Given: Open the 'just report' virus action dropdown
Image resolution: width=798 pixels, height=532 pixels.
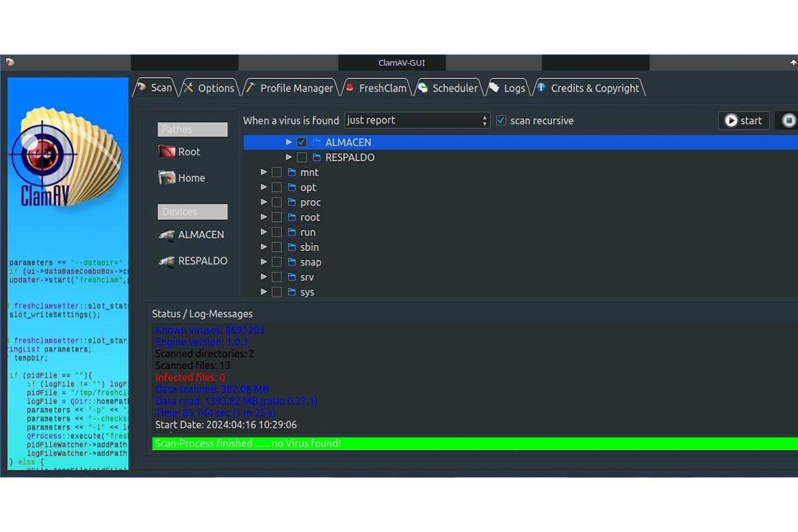Looking at the screenshot, I should [417, 120].
